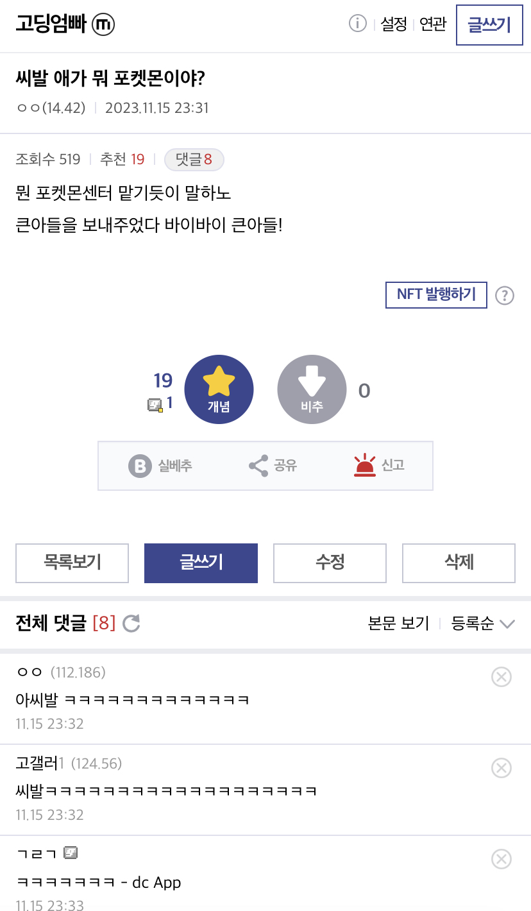531x911 pixels.
Task: Downvote with the 비추 arrow button
Action: 312,390
